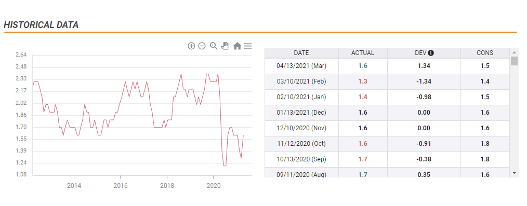Viewport: 527px width, 206px height.
Task: Click the deviation value -0.91
Action: point(424,144)
